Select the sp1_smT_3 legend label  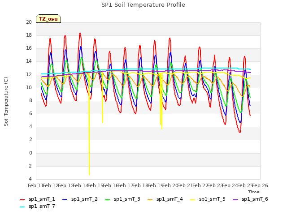[x=127, y=199]
